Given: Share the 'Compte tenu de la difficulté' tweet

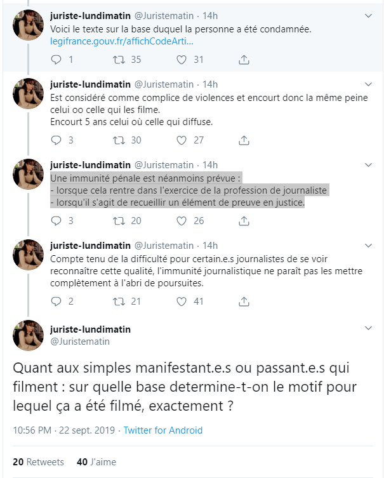Looking at the screenshot, I should click(x=244, y=302).
